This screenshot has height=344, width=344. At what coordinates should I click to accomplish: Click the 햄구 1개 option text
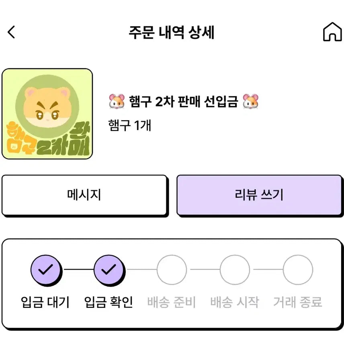(130, 125)
